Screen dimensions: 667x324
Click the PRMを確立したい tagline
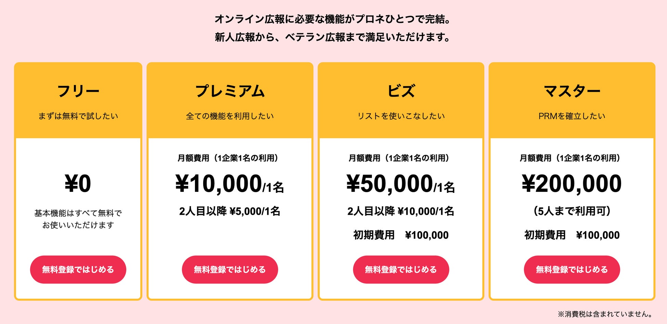(572, 116)
